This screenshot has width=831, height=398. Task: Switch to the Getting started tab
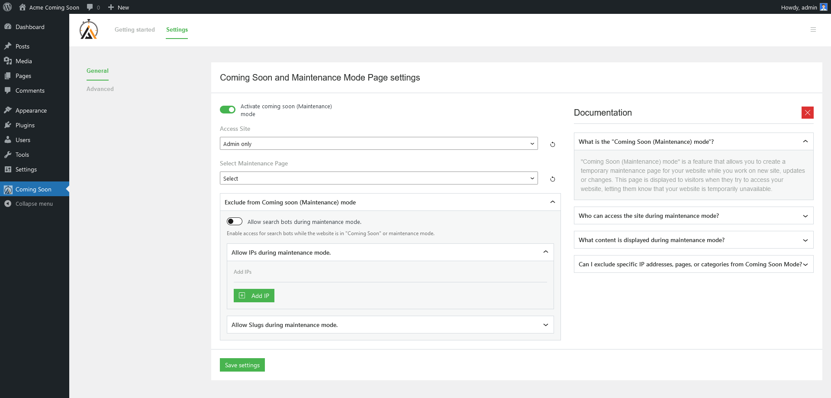(x=135, y=29)
